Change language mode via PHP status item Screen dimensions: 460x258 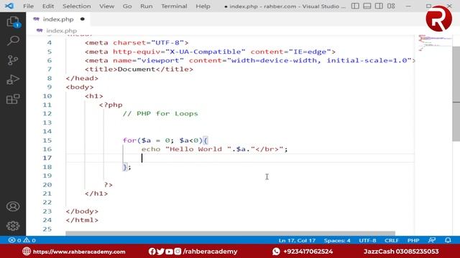coord(413,241)
